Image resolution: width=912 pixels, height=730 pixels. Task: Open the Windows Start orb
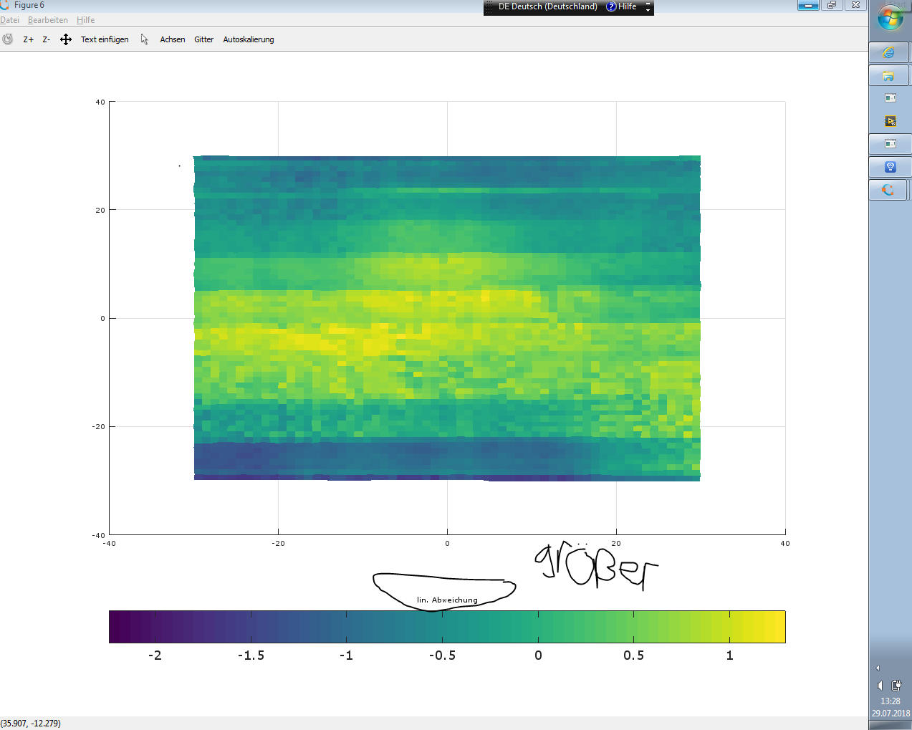pos(891,18)
